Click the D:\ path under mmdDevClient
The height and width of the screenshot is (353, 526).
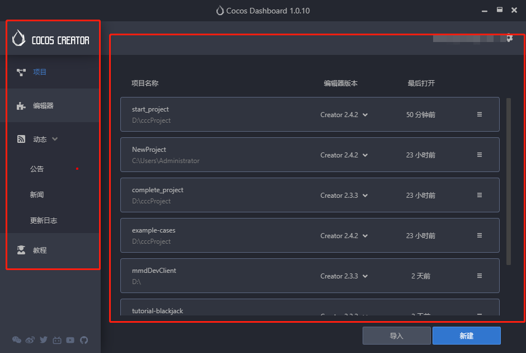tap(136, 282)
